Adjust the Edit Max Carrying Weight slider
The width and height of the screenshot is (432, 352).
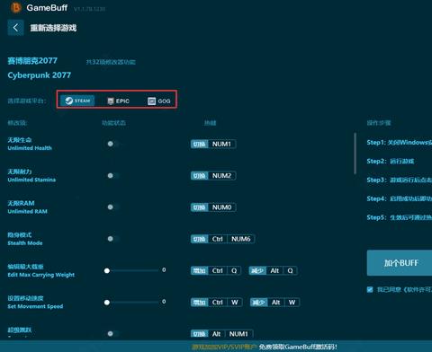point(132,270)
